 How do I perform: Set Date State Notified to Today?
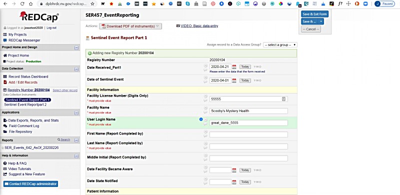[245, 182]
